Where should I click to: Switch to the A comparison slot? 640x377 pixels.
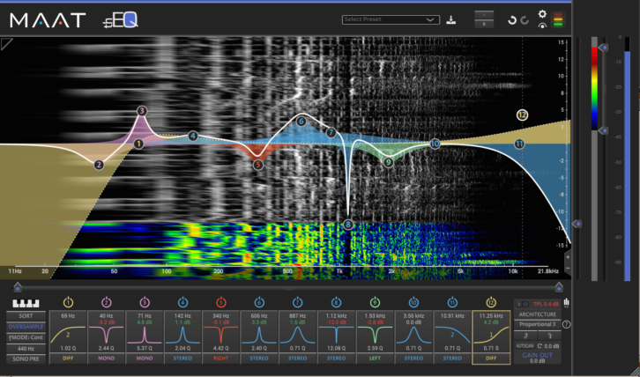point(484,15)
